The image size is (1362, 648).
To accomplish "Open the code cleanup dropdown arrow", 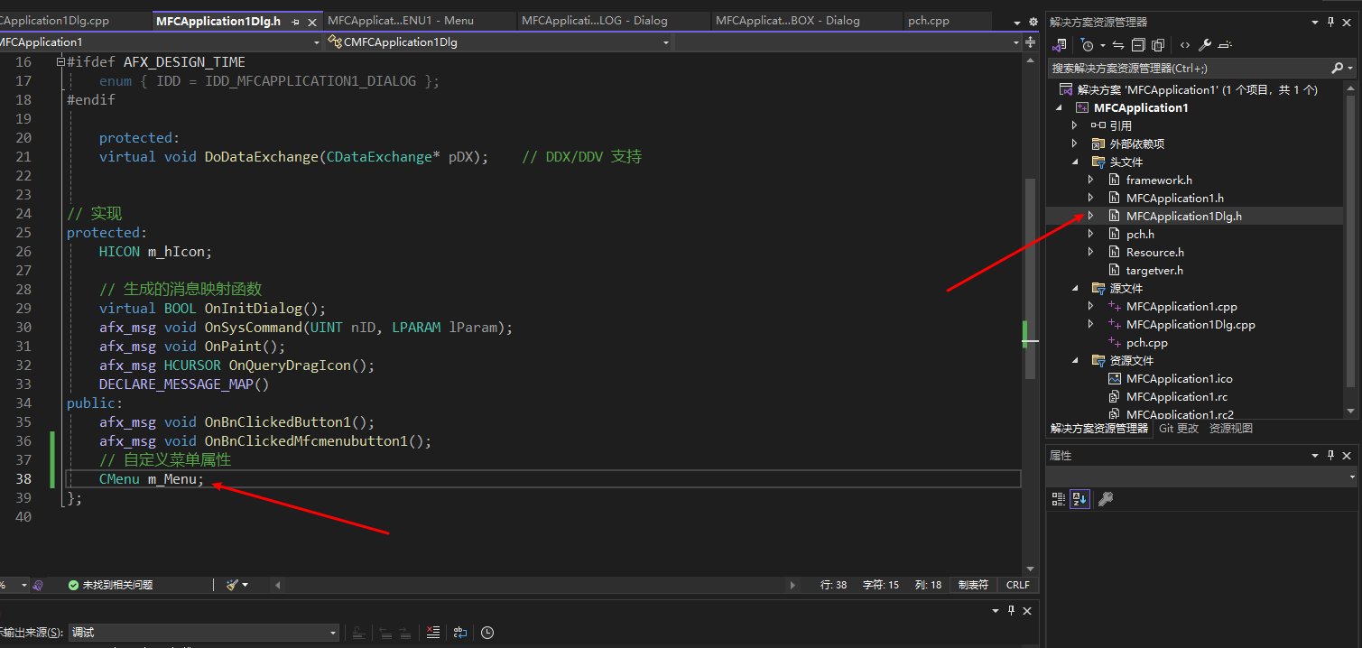I will point(246,585).
